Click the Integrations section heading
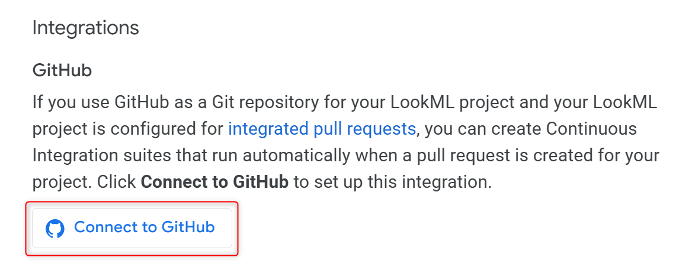 click(86, 28)
